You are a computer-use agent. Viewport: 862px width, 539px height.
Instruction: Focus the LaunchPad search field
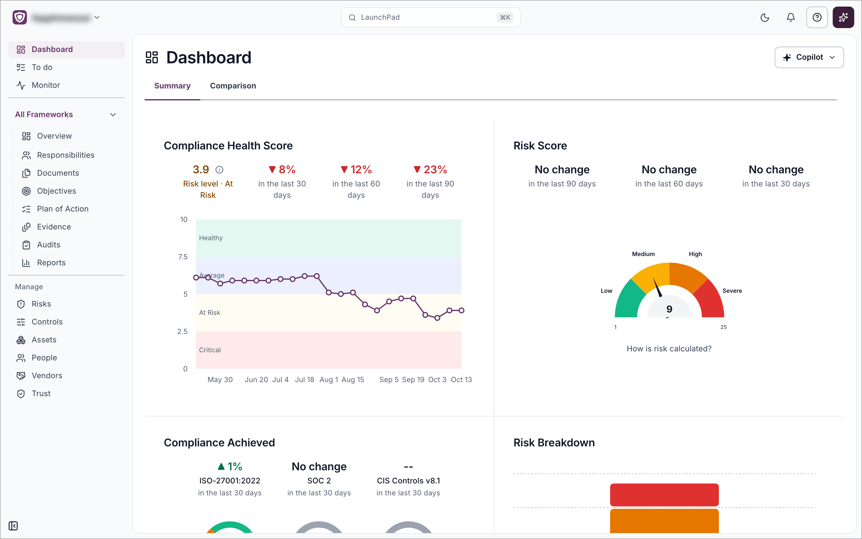tap(430, 17)
